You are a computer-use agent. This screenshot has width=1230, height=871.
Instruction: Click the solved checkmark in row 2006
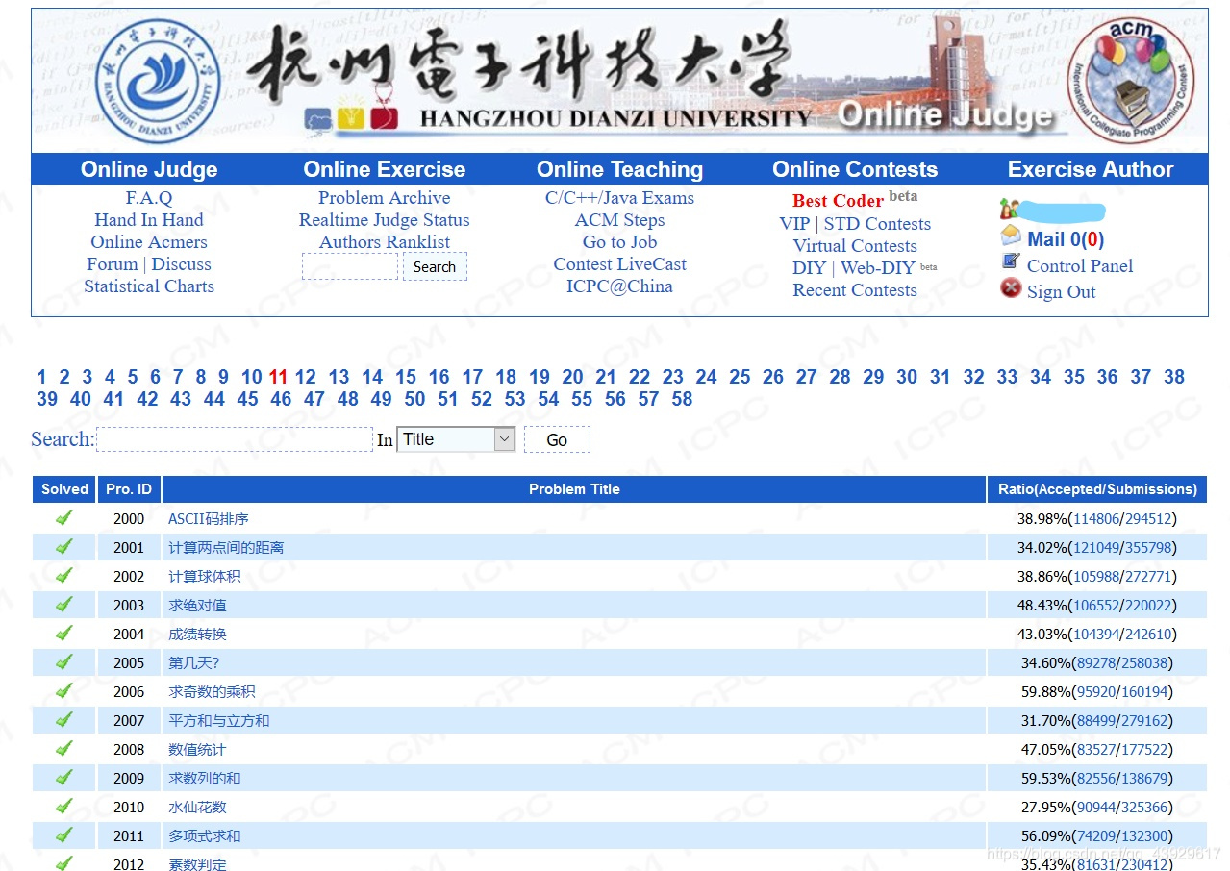[64, 691]
